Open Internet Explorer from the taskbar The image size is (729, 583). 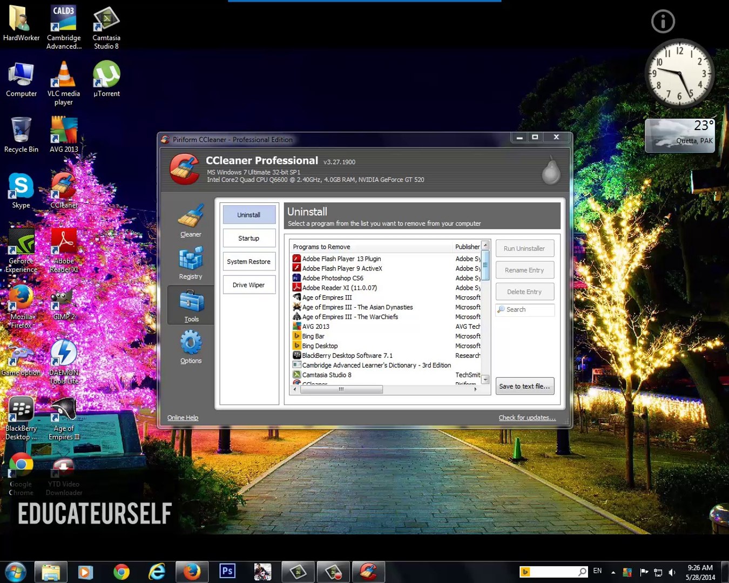(157, 572)
